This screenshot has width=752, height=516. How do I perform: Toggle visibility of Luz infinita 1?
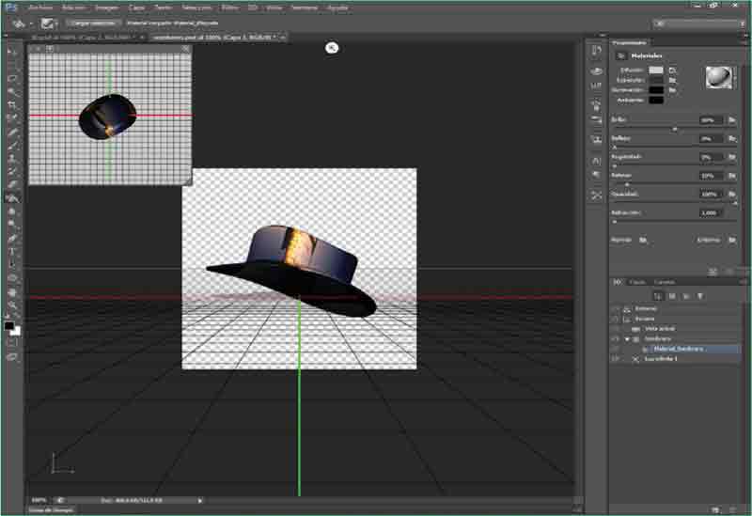[616, 359]
